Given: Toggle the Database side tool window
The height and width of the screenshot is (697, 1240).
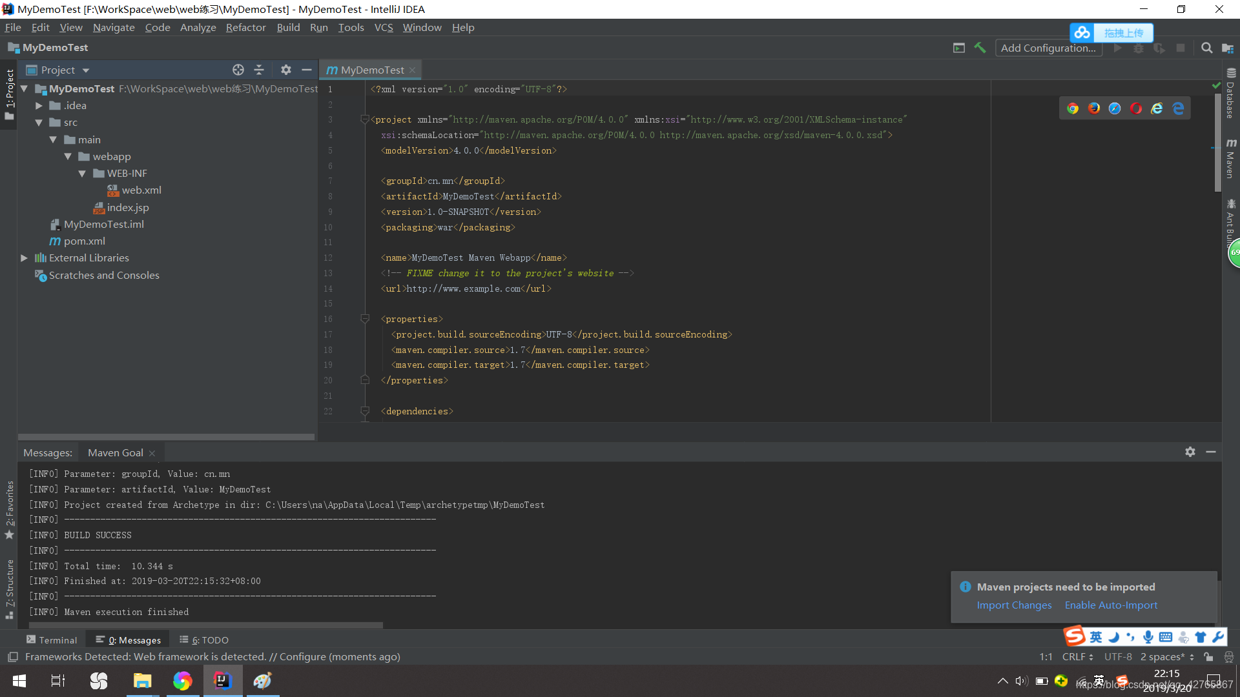Looking at the screenshot, I should (x=1231, y=94).
